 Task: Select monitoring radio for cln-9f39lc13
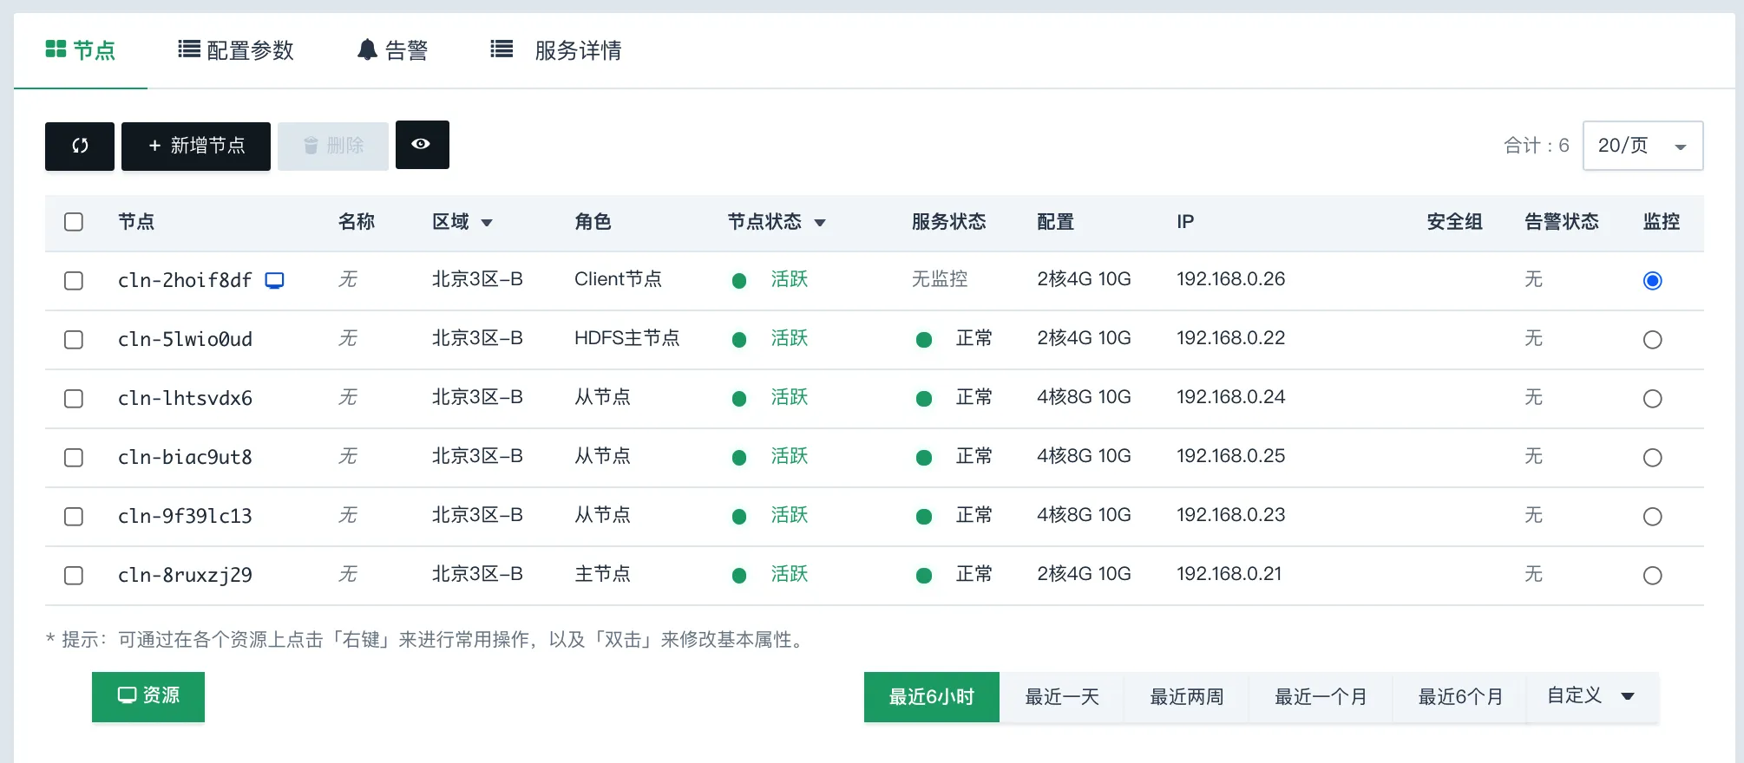point(1653,517)
